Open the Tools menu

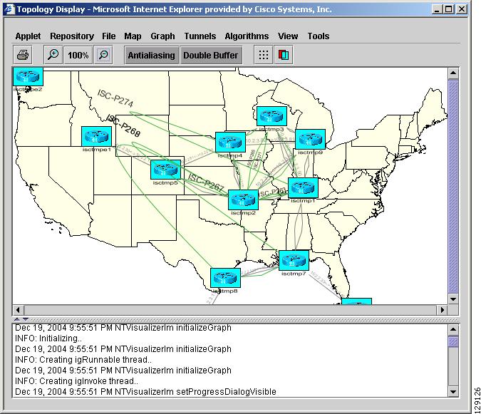click(x=319, y=36)
